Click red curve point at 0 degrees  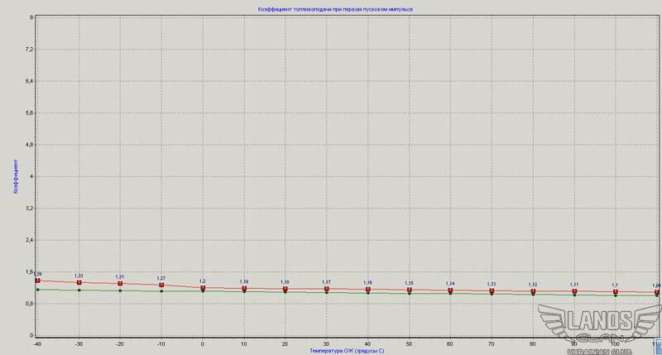tap(203, 289)
